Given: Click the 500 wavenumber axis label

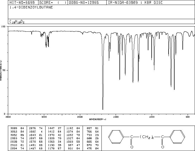Looking at the screenshot, I should click(x=188, y=117).
